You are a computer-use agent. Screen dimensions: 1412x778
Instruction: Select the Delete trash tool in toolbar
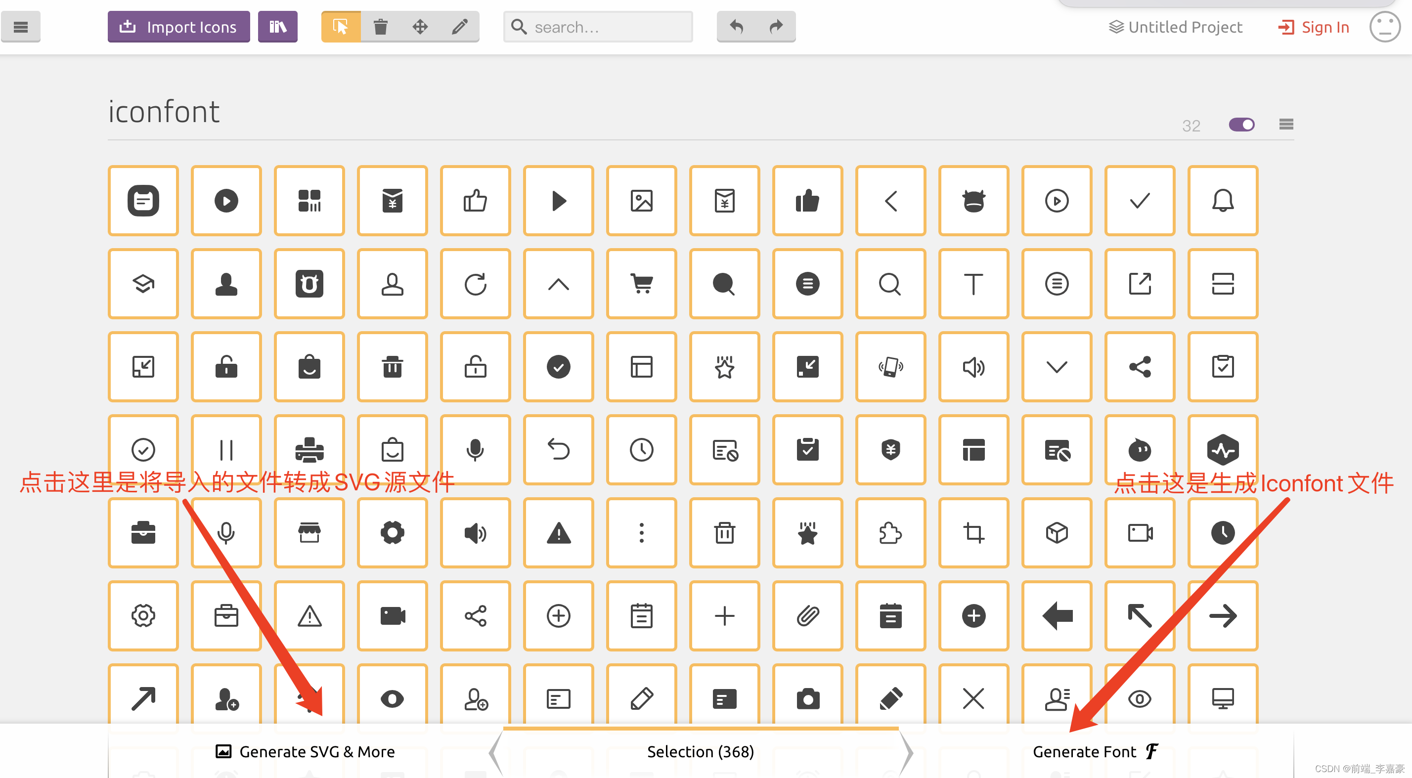(x=380, y=26)
